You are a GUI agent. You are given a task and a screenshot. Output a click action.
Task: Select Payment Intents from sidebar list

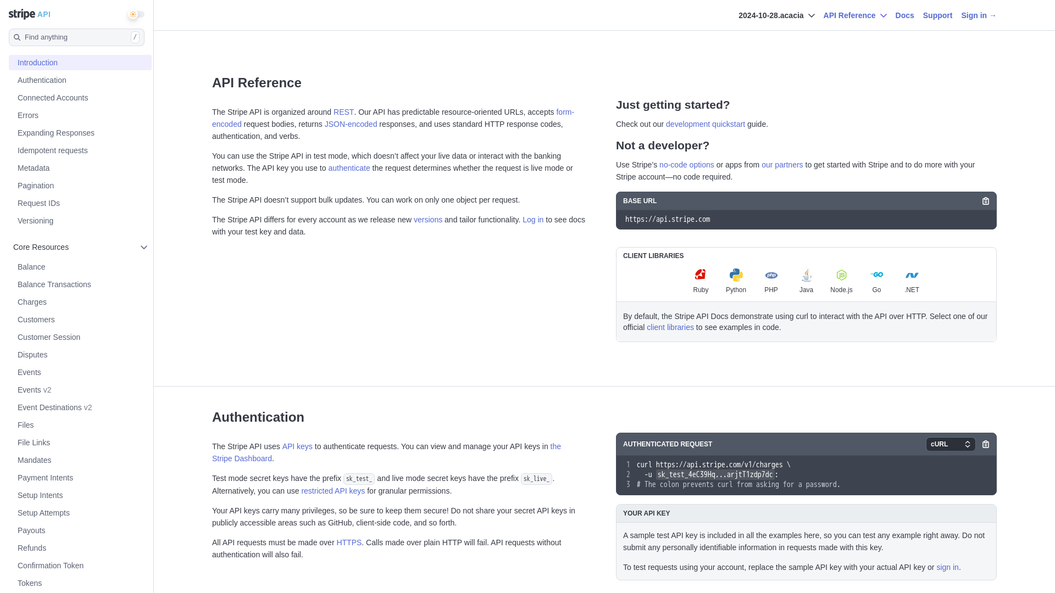tap(46, 477)
